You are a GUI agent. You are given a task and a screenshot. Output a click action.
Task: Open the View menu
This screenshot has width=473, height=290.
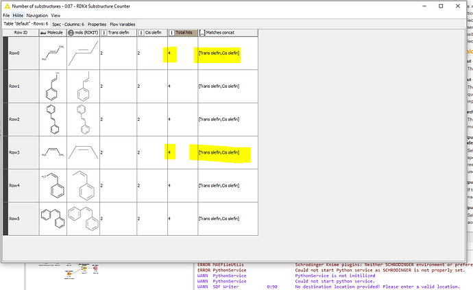pos(56,15)
